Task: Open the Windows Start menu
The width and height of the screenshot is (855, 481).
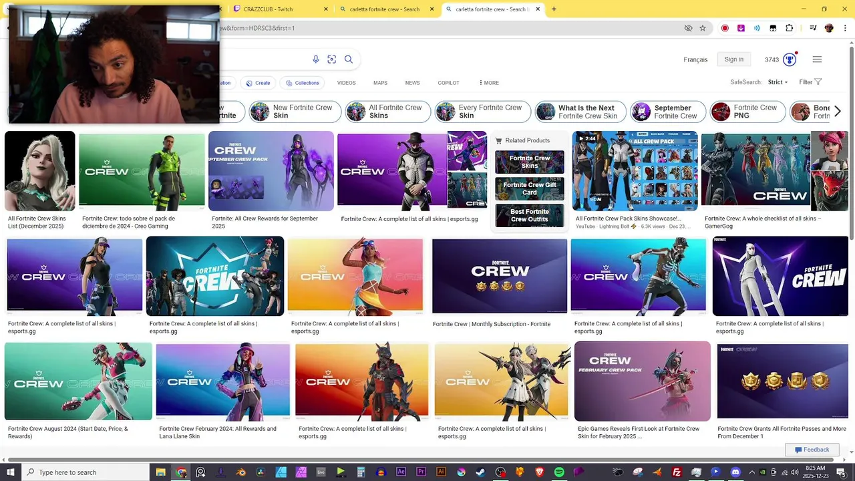Action: click(x=11, y=472)
